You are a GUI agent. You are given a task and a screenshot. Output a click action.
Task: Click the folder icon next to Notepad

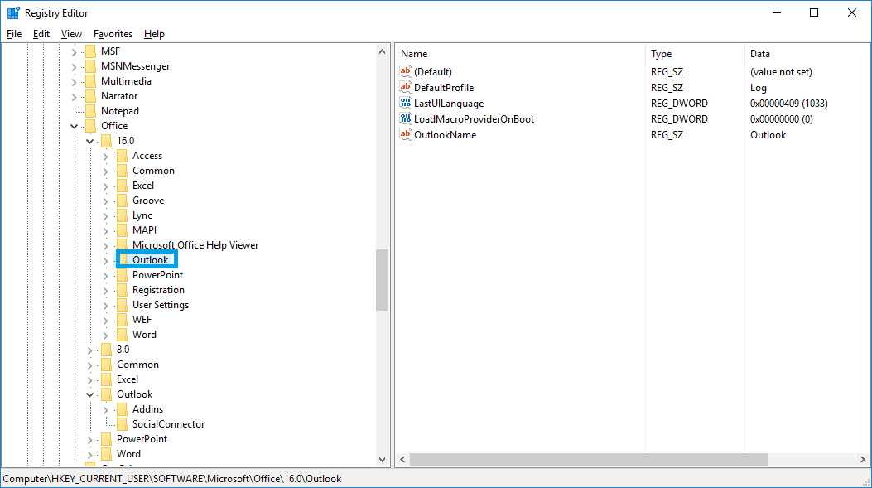pyautogui.click(x=90, y=111)
